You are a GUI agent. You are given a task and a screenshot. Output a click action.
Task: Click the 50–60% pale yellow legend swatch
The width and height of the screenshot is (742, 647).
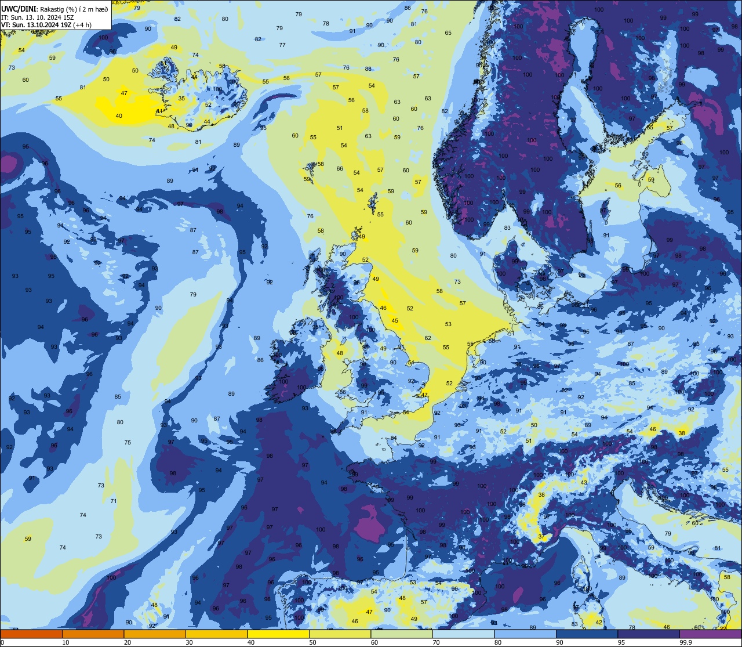click(x=340, y=634)
